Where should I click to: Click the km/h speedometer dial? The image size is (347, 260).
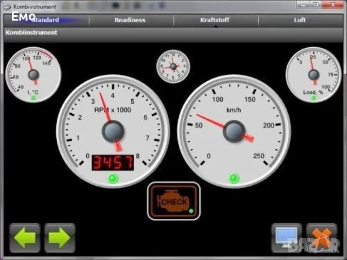[234, 131]
